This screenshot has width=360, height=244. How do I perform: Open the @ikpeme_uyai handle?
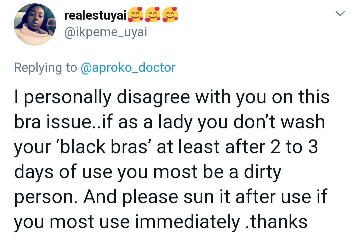tap(105, 32)
